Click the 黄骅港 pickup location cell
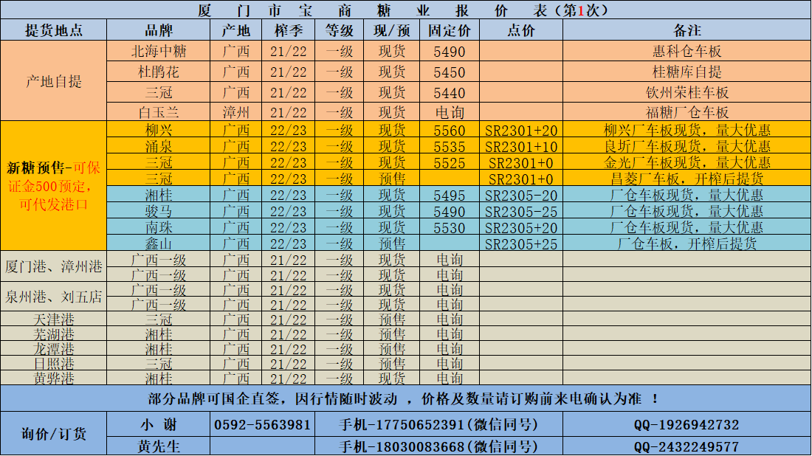This screenshot has height=456, width=812. point(54,379)
